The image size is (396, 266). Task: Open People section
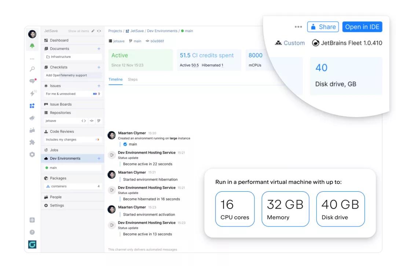pos(73,197)
